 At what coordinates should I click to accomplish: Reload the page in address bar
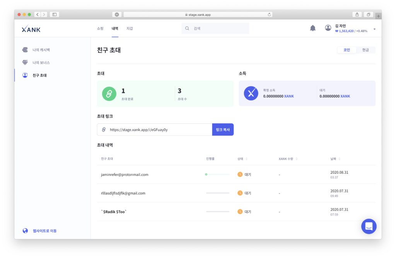(x=269, y=15)
